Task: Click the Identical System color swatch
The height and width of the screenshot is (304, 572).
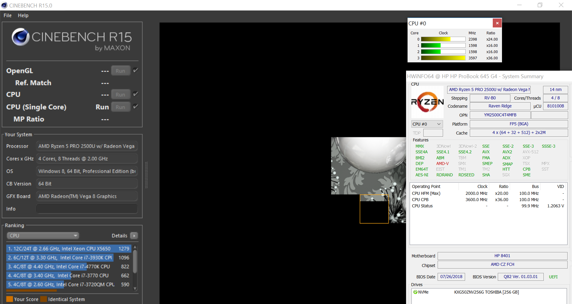Action: (x=43, y=299)
